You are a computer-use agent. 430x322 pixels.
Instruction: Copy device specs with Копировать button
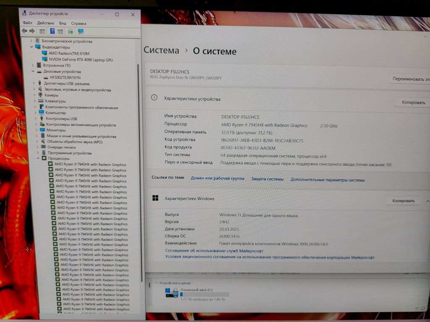413,102
